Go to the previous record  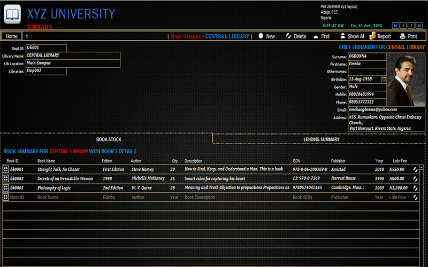tap(403, 25)
